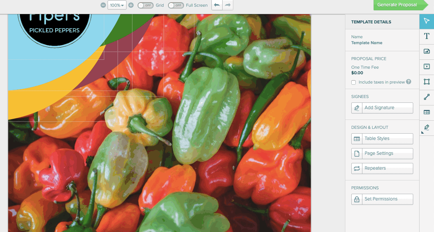Select the Signature tool in the sidebar
Image resolution: width=434 pixels, height=232 pixels.
click(x=426, y=127)
